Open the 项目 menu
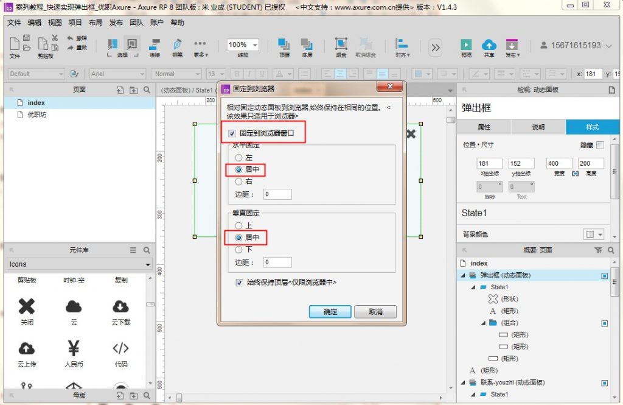Image resolution: width=623 pixels, height=405 pixels. (75, 23)
